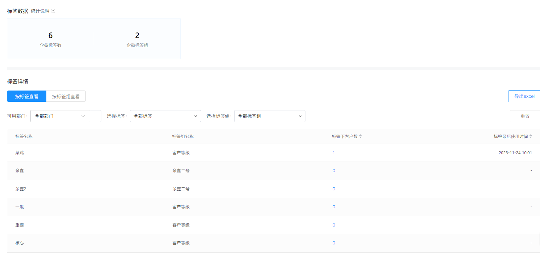Click the sort arrows next to 标签最后使用时间

(531, 136)
